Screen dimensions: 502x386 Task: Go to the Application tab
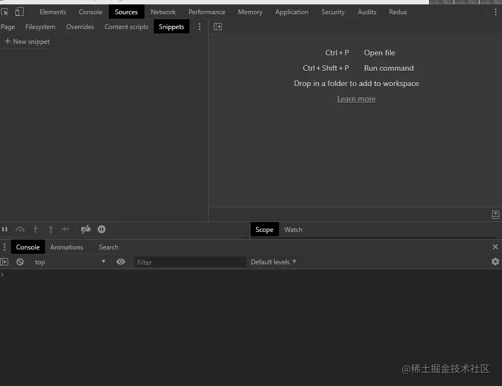(x=292, y=12)
